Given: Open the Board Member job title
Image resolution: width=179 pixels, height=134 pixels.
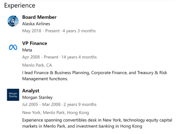Looking at the screenshot, I should coord(39,17).
